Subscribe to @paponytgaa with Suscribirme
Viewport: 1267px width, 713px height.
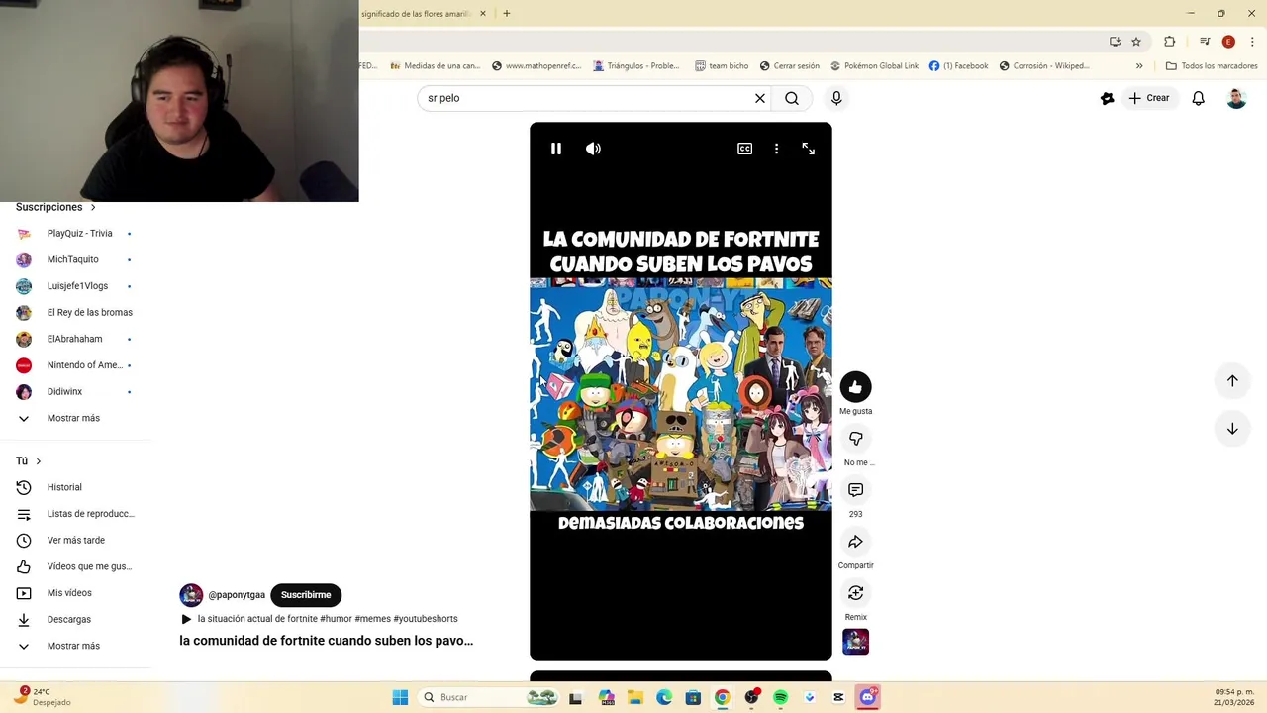306,595
